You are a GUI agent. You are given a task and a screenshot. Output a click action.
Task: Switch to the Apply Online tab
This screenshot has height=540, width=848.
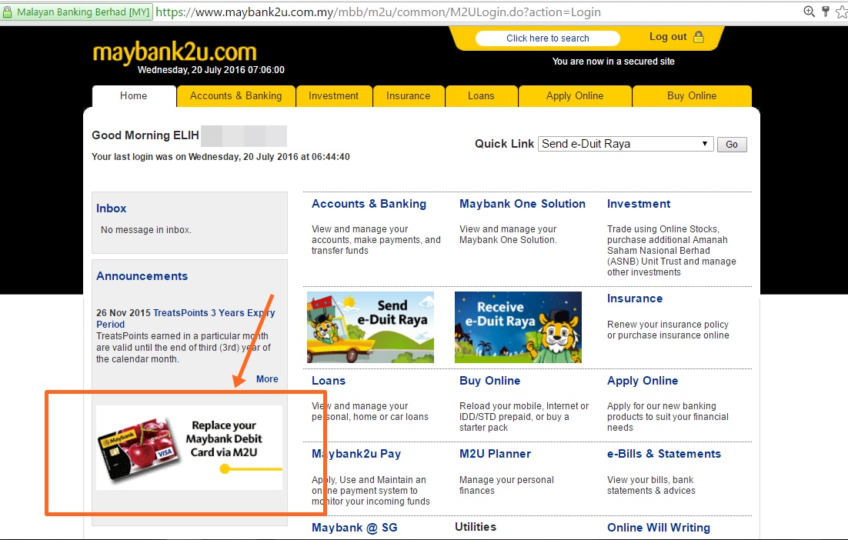(575, 96)
